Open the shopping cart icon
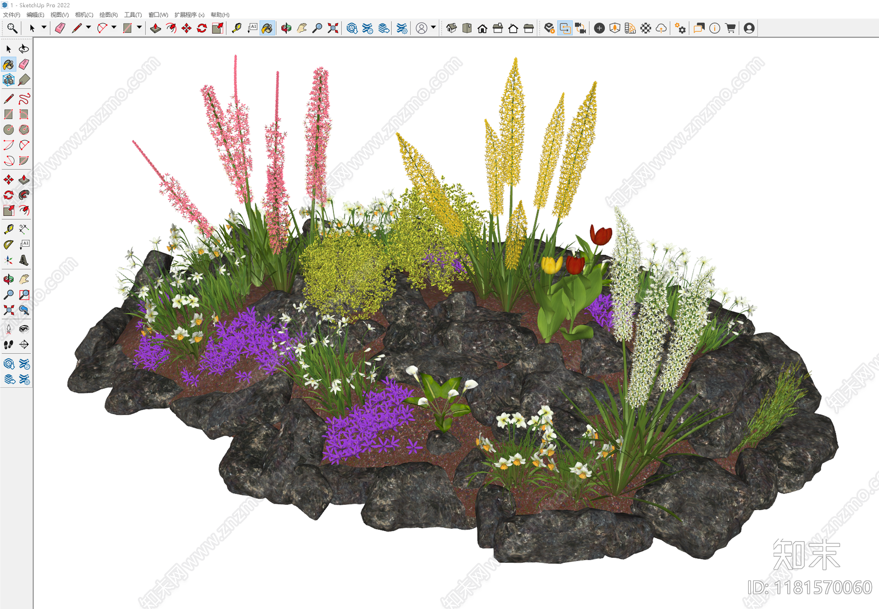This screenshot has width=879, height=609. (730, 28)
